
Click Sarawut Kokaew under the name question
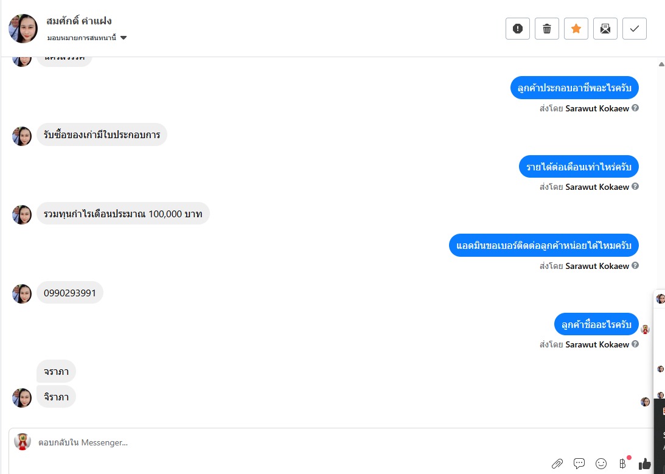tap(597, 344)
